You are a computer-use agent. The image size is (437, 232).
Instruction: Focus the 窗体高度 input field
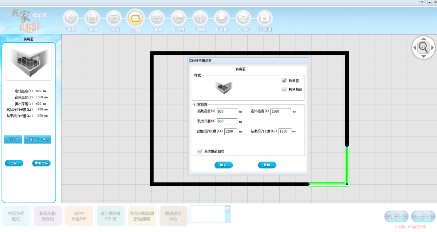coord(280,111)
